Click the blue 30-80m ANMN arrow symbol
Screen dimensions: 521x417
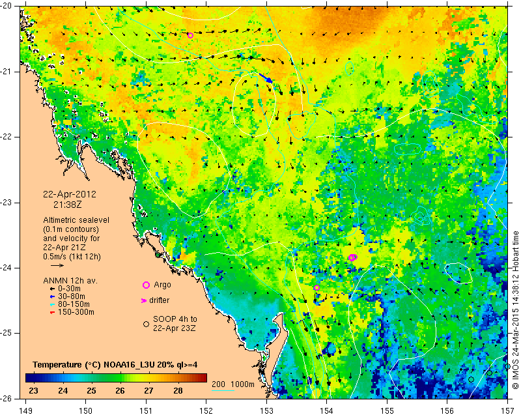[52, 296]
